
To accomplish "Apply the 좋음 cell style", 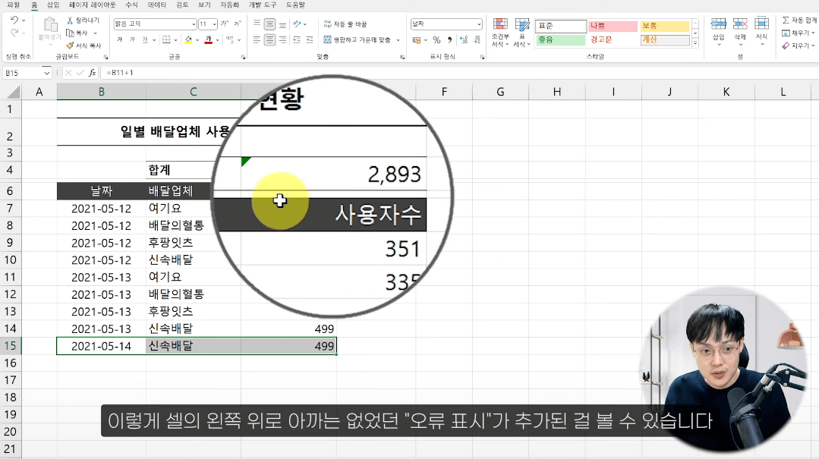I will click(x=560, y=39).
